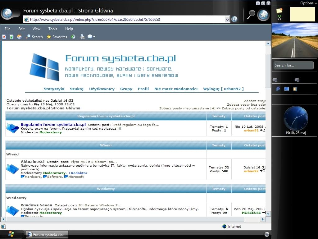The width and height of the screenshot is (318, 239).
Task: Click the analog clock gadget
Action: click(x=296, y=118)
